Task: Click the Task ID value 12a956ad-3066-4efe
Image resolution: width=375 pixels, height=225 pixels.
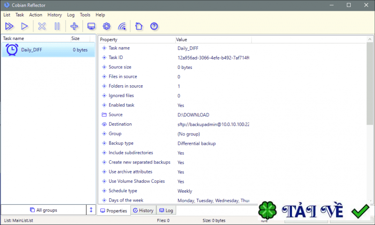Action: click(x=213, y=58)
